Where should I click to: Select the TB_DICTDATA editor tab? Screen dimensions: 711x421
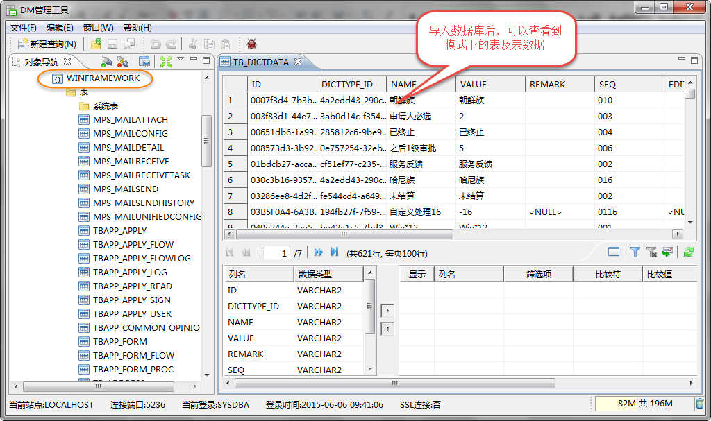point(261,62)
